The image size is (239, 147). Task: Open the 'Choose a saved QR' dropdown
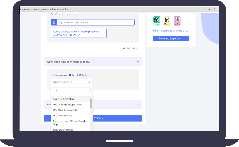72,82
